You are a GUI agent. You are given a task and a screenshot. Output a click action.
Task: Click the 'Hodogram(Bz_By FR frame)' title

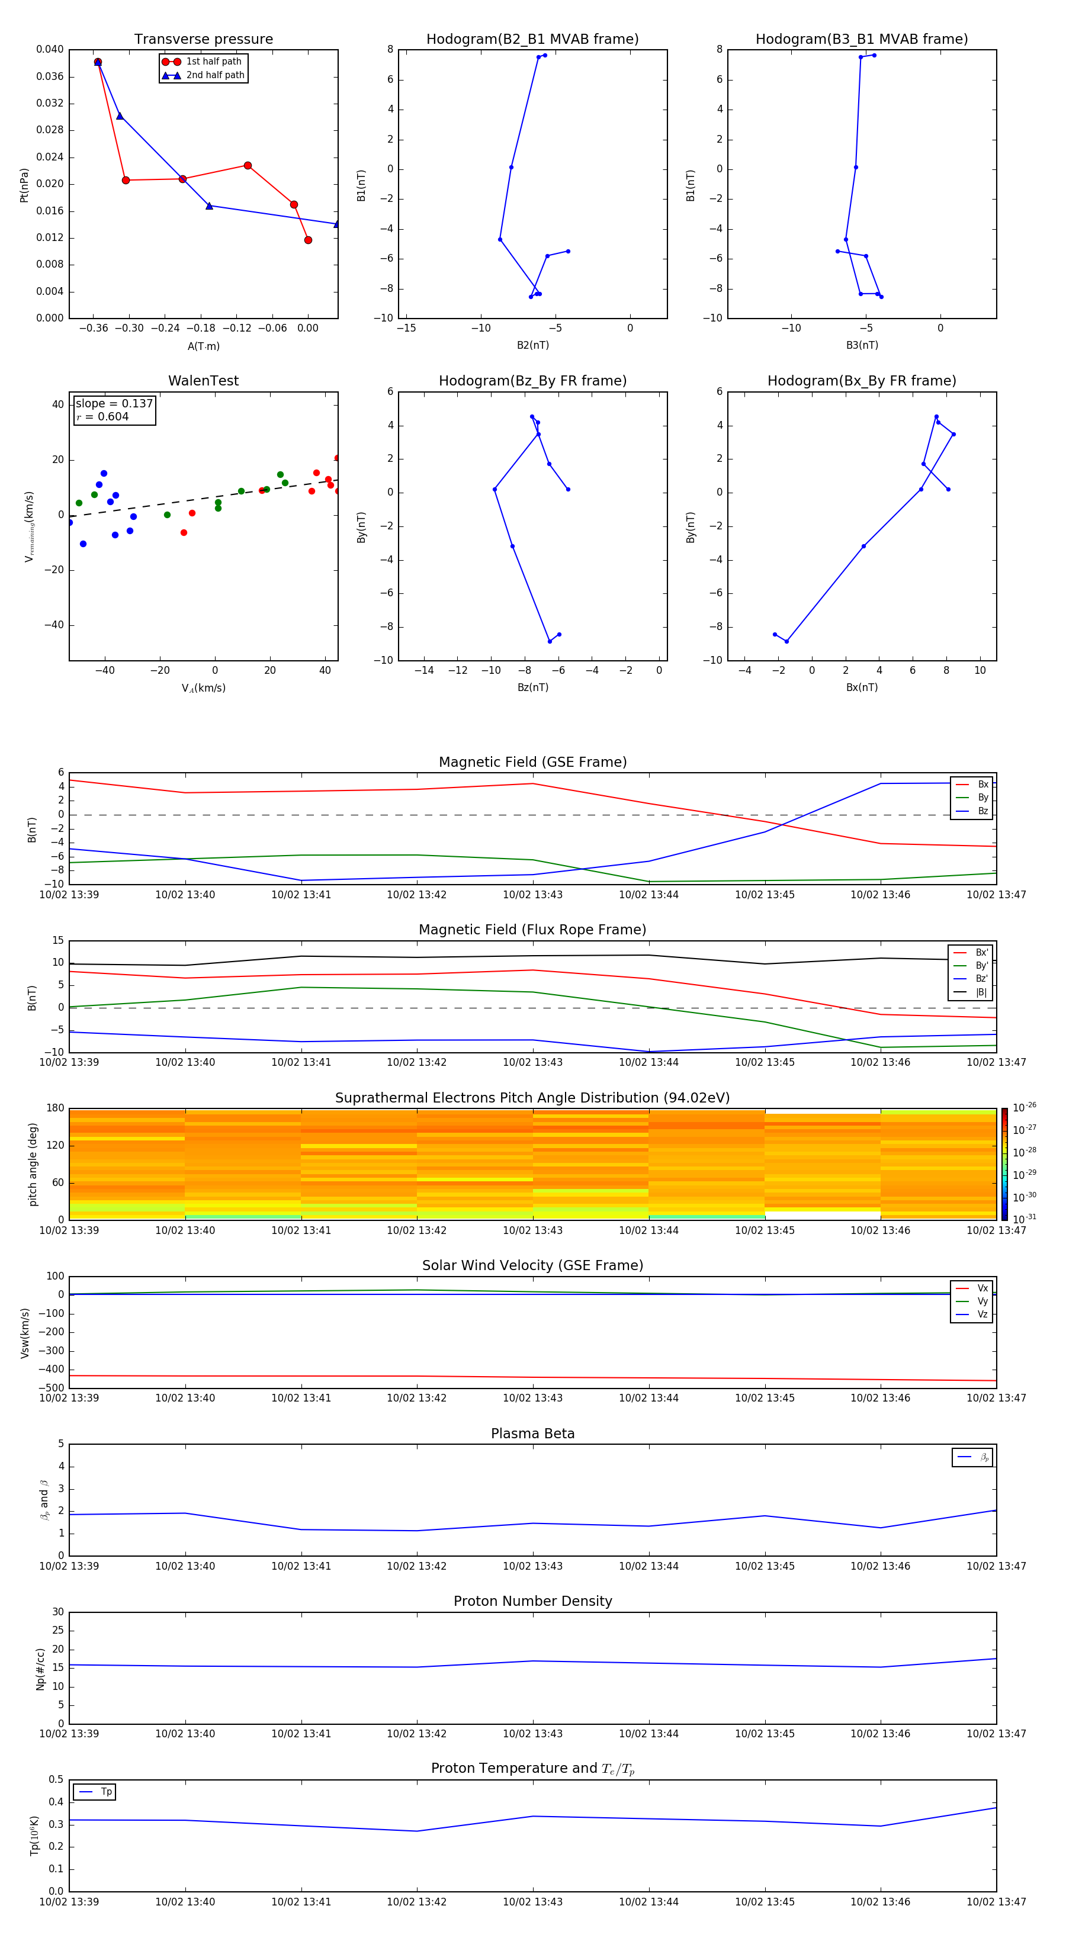tap(532, 381)
